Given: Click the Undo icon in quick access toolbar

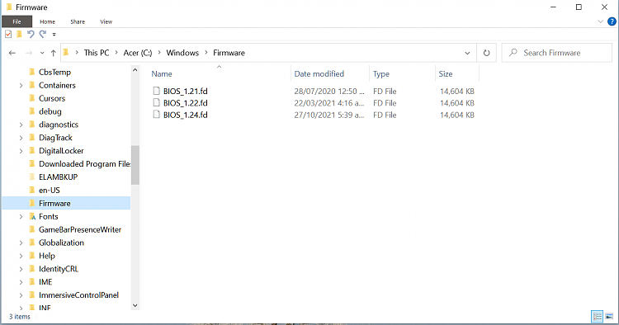Looking at the screenshot, I should (31, 35).
